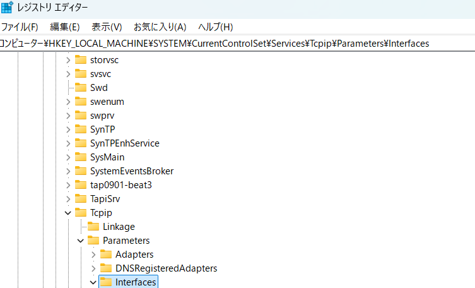Select the Tcpip tree entry
475x288 pixels.
coord(101,213)
